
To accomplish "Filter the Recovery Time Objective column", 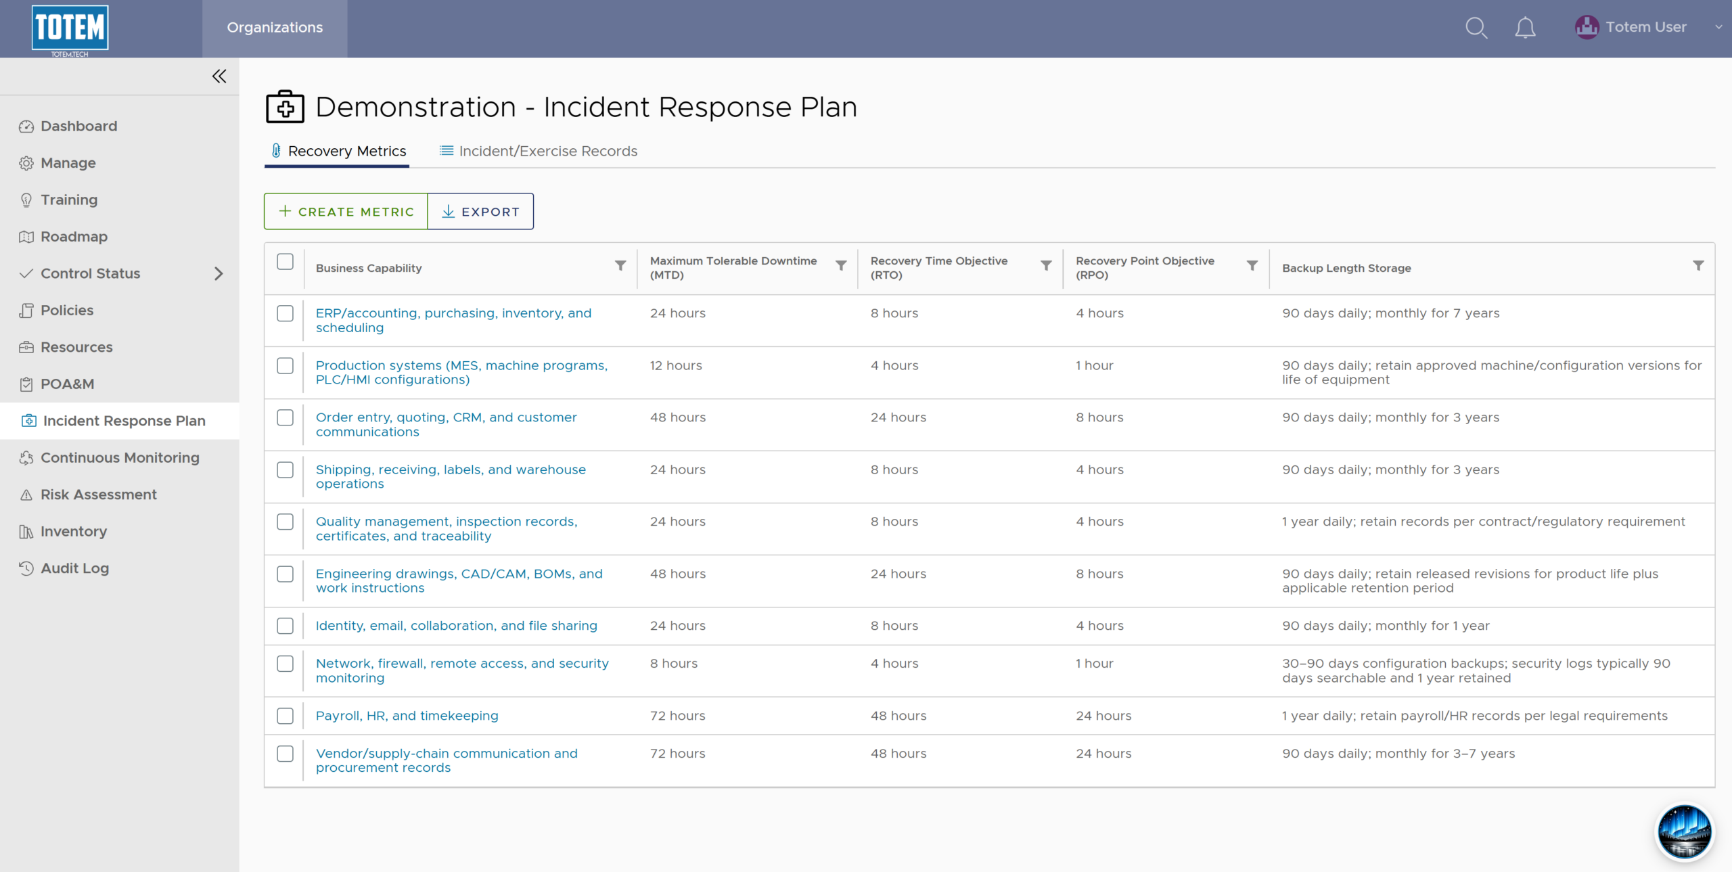I will (x=1046, y=266).
